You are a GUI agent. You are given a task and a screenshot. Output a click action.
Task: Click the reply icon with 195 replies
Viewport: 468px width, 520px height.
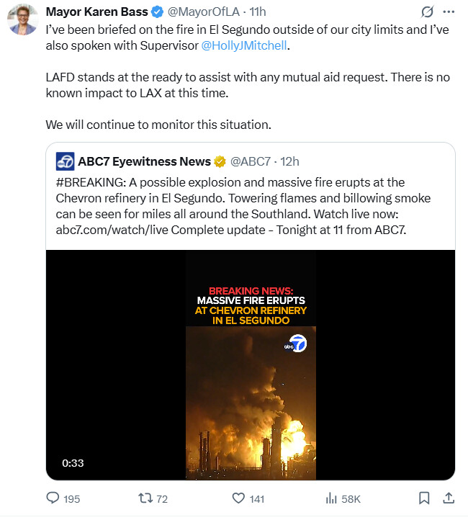(x=53, y=498)
